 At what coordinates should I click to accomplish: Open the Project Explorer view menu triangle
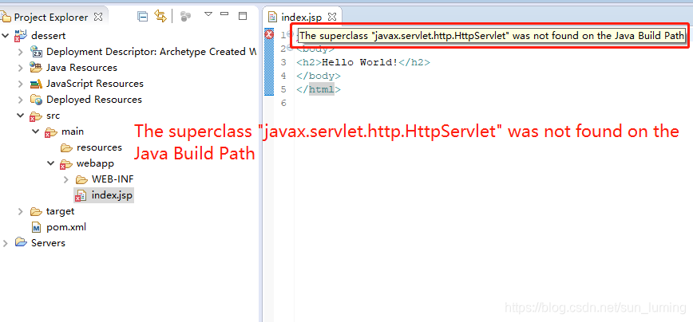coord(208,14)
